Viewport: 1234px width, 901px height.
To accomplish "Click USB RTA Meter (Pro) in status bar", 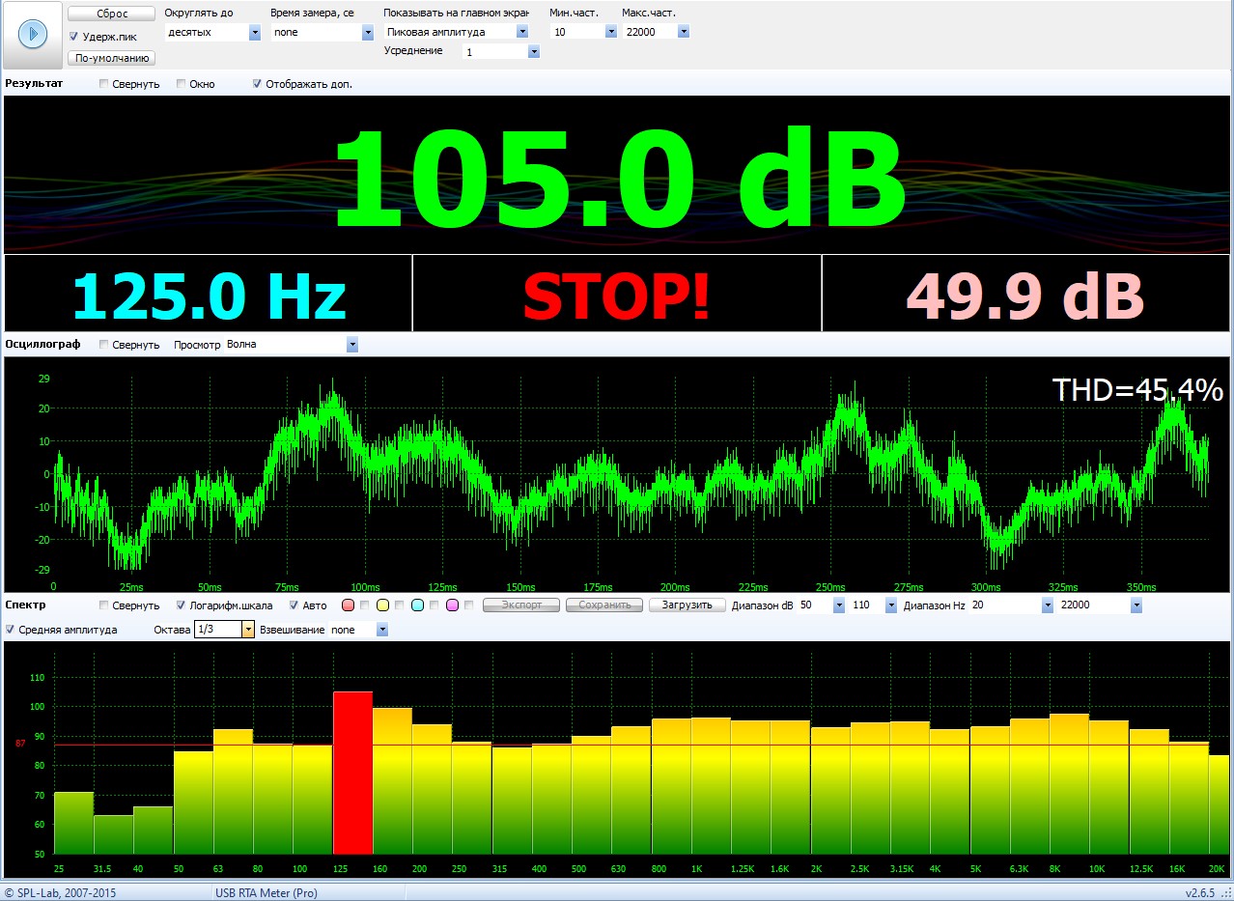I will 266,893.
